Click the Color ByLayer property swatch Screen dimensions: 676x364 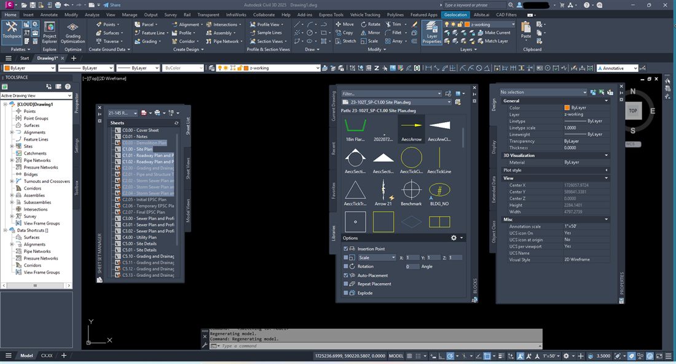pyautogui.click(x=567, y=107)
